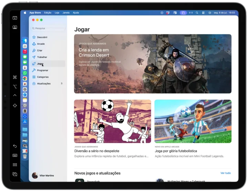The width and height of the screenshot is (248, 192).
Task: Click the Descobrir star icon
Action: [34, 37]
